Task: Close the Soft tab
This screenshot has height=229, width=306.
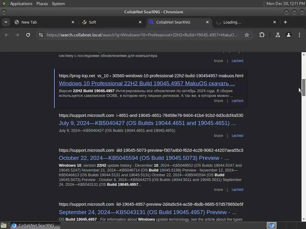Action: click(x=140, y=22)
